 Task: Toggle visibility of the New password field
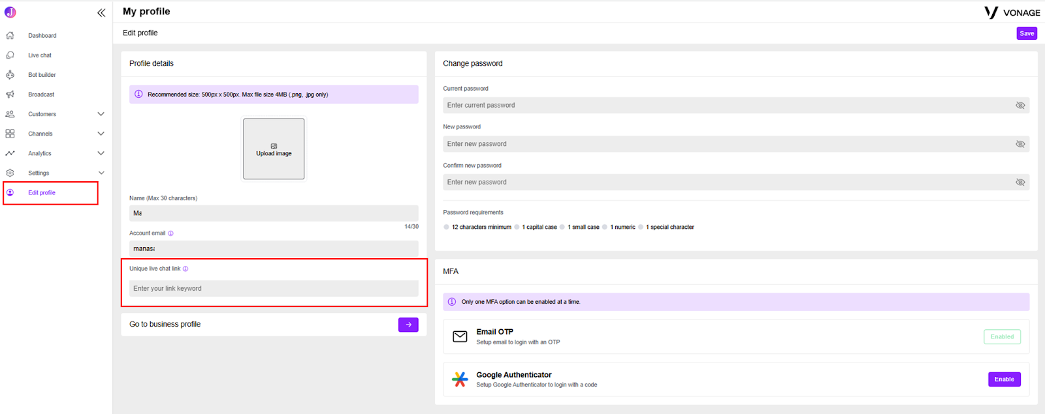click(x=1020, y=144)
